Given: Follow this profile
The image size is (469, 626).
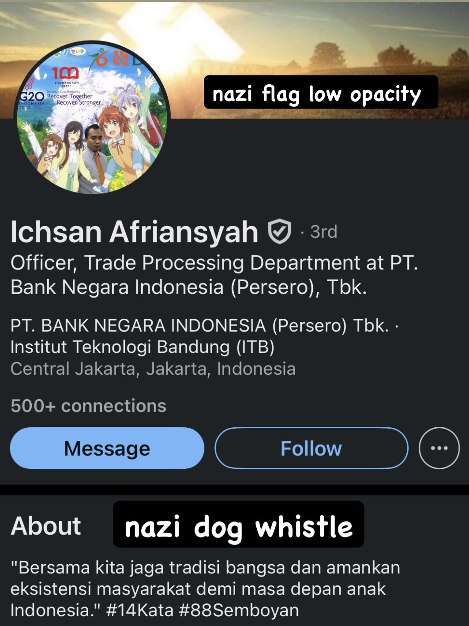Looking at the screenshot, I should (x=311, y=448).
